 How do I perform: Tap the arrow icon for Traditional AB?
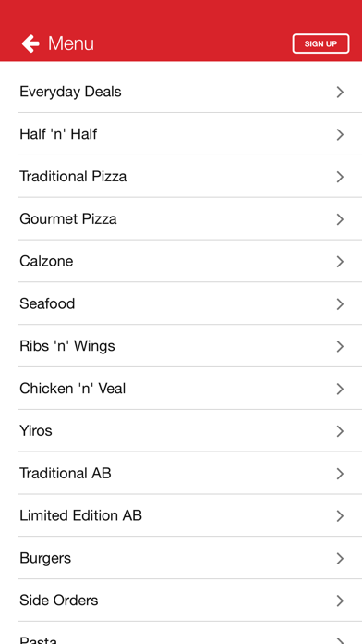[340, 474]
